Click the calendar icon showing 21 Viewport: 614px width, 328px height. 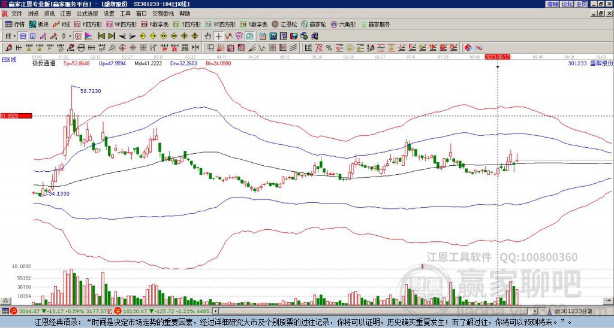coord(263,37)
